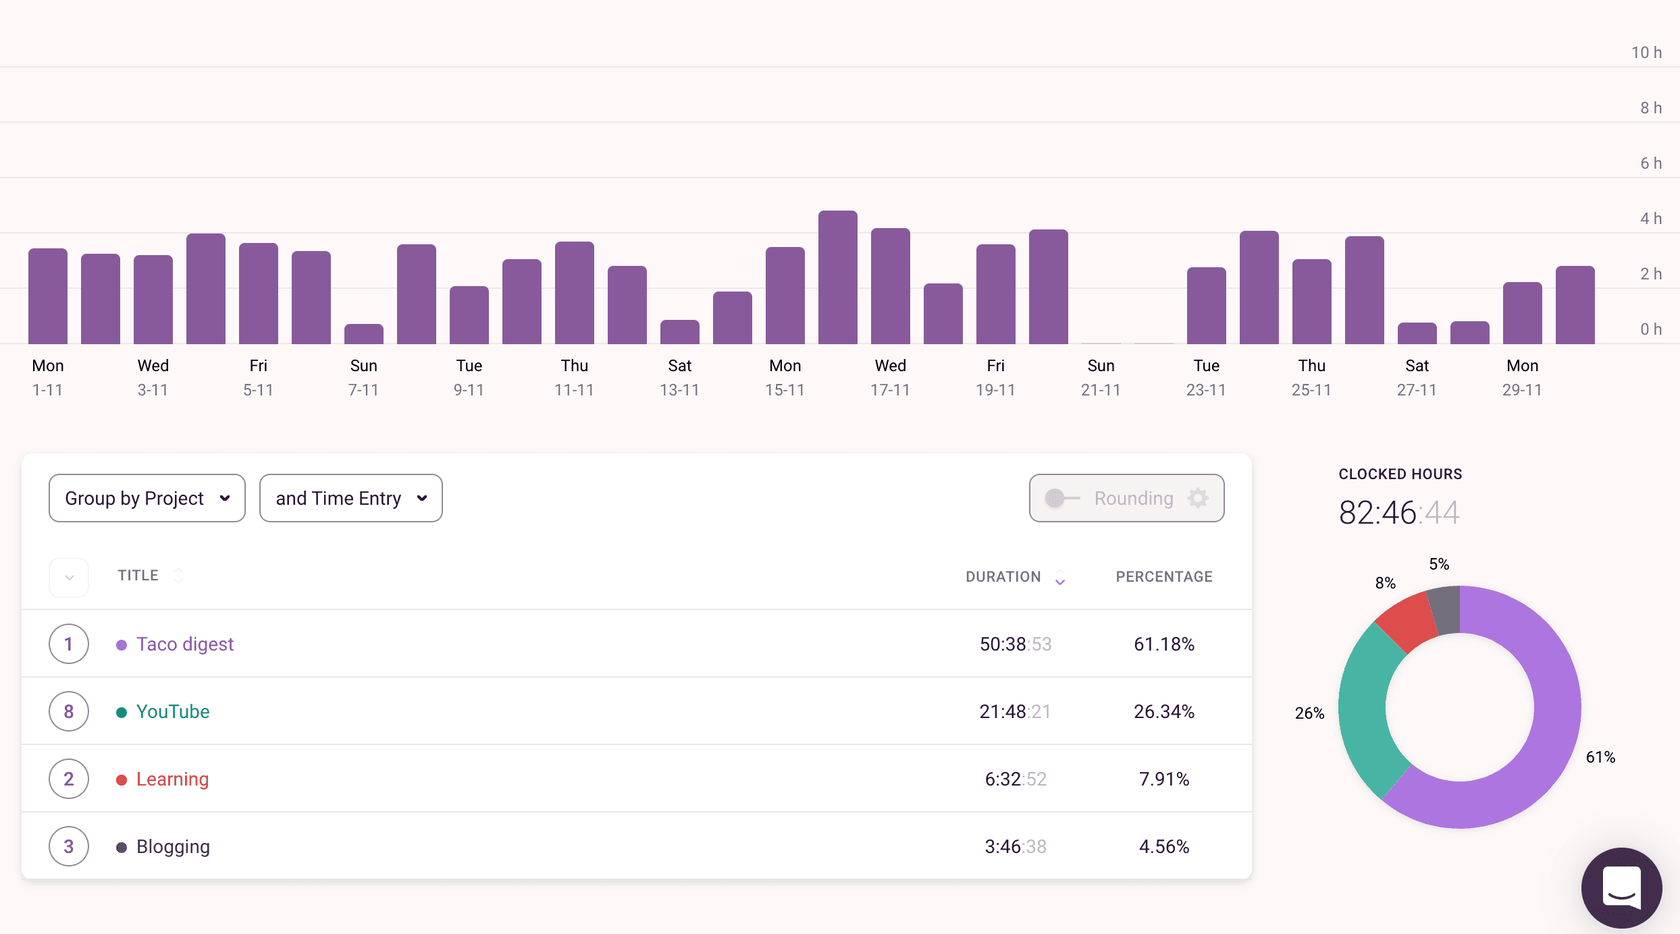Toggle visibility of Taco digest row
This screenshot has height=934, width=1680.
click(x=68, y=643)
